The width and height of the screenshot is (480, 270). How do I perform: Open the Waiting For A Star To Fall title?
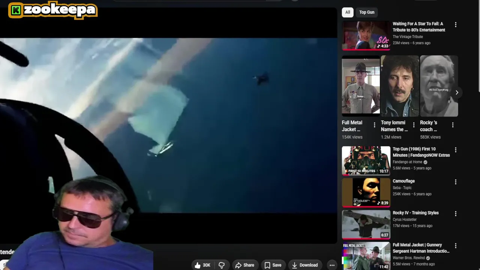(419, 27)
